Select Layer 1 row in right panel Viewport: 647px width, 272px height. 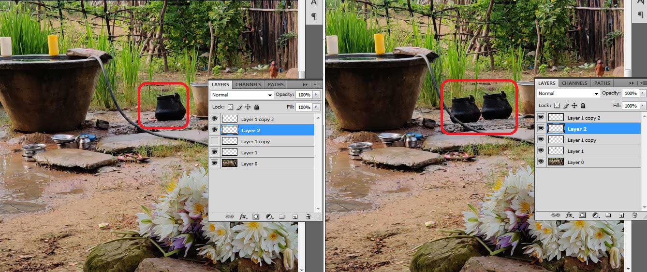coord(588,151)
